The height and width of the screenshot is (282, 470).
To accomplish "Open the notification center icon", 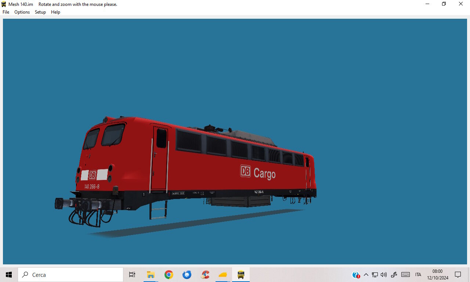I will point(458,275).
